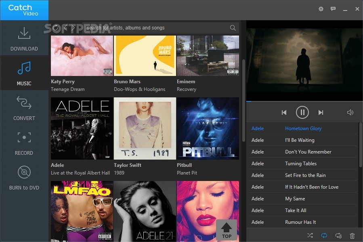This screenshot has width=363, height=242.
Task: Open Bruno Mars Doo-Wops & Hooligans cover
Action: point(145,56)
